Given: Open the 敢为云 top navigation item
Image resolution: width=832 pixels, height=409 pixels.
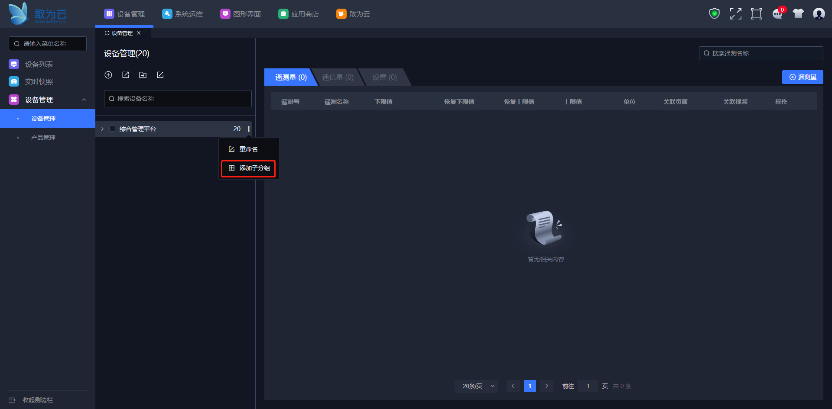Looking at the screenshot, I should [353, 14].
